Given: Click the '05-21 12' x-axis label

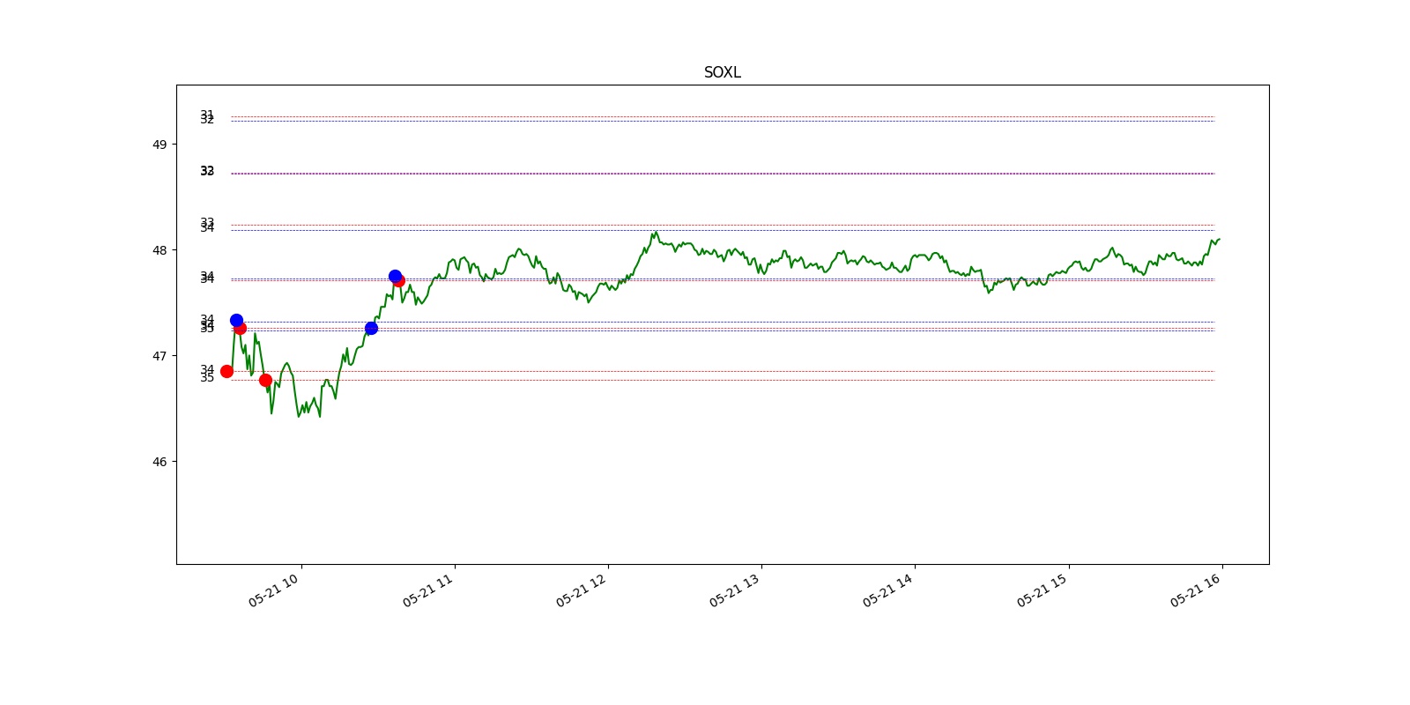Looking at the screenshot, I should click(582, 590).
